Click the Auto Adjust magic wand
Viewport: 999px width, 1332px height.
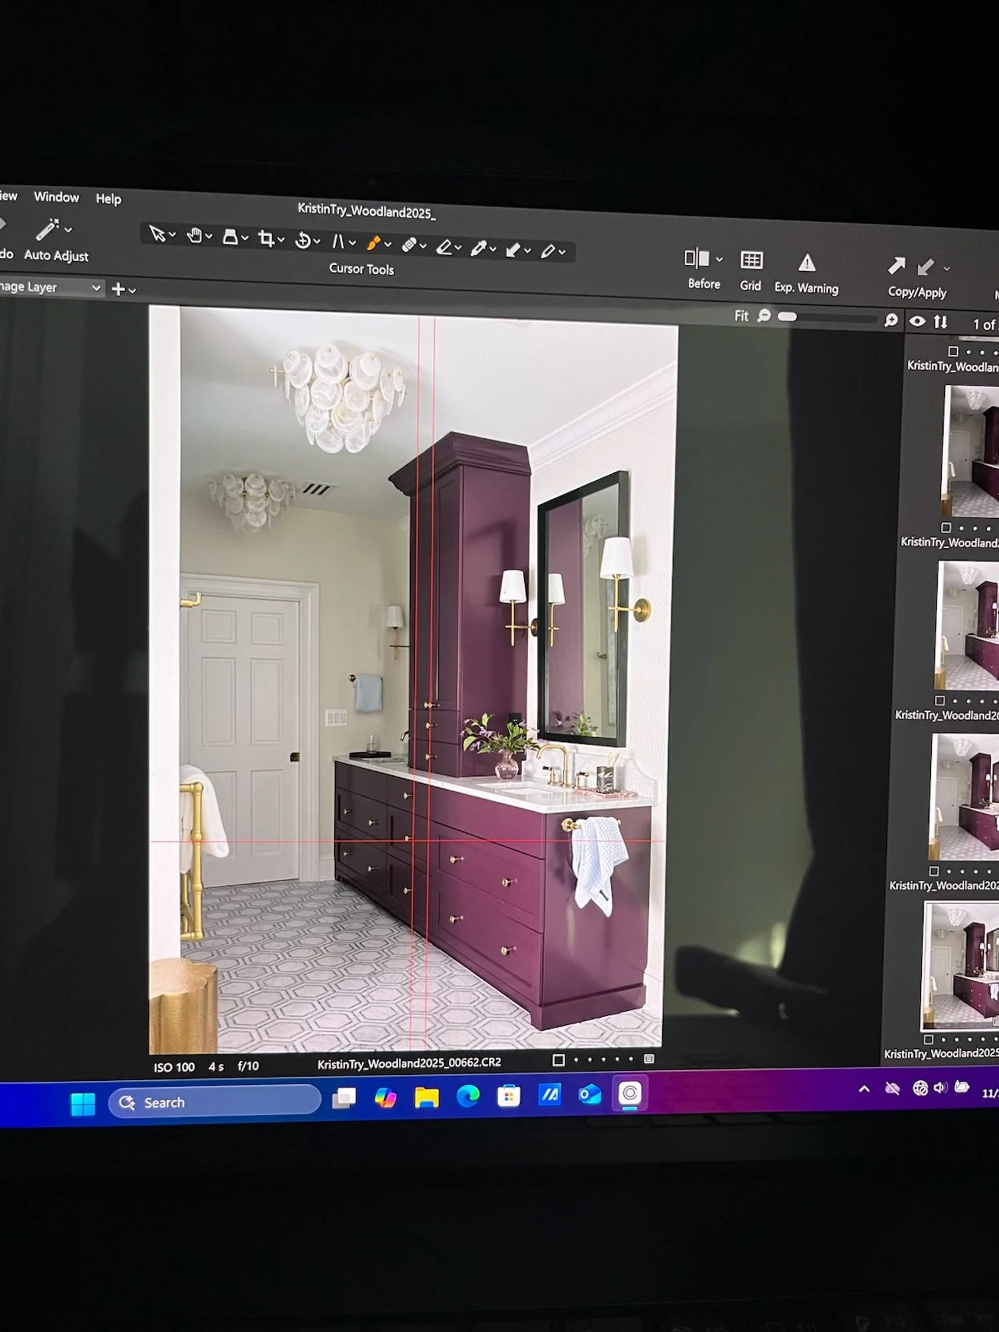coord(47,229)
